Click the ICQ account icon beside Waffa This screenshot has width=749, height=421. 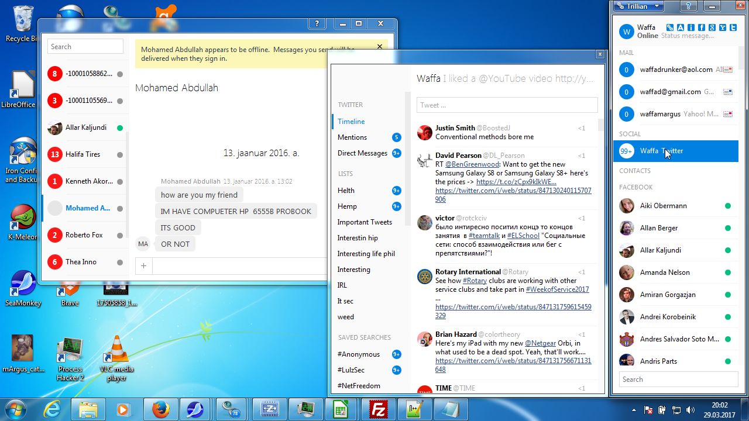coord(691,27)
